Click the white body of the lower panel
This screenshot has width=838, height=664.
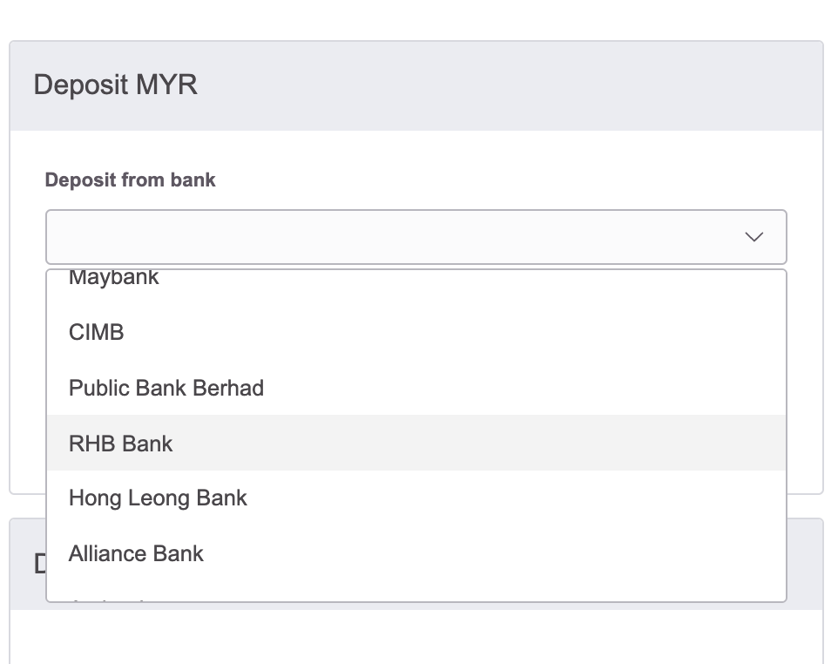click(416, 636)
